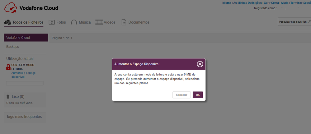The height and width of the screenshot is (134, 311).
Task: Open the Idioma language link
Action: click(226, 3)
